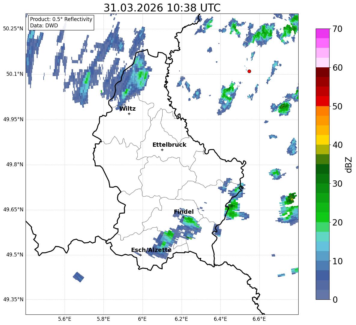Viewport: 356px width, 325px height.
Task: Click the 50.25°N latitude label
Action: tap(13, 29)
